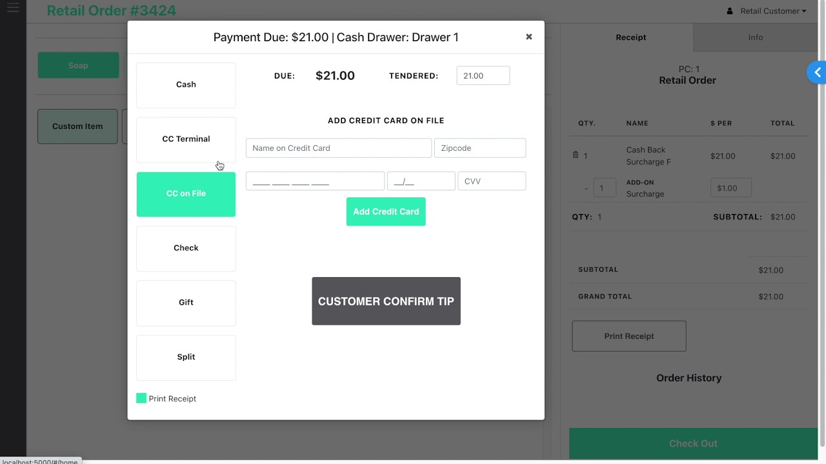
Task: Toggle the Print Receipt checkbox
Action: tap(141, 398)
